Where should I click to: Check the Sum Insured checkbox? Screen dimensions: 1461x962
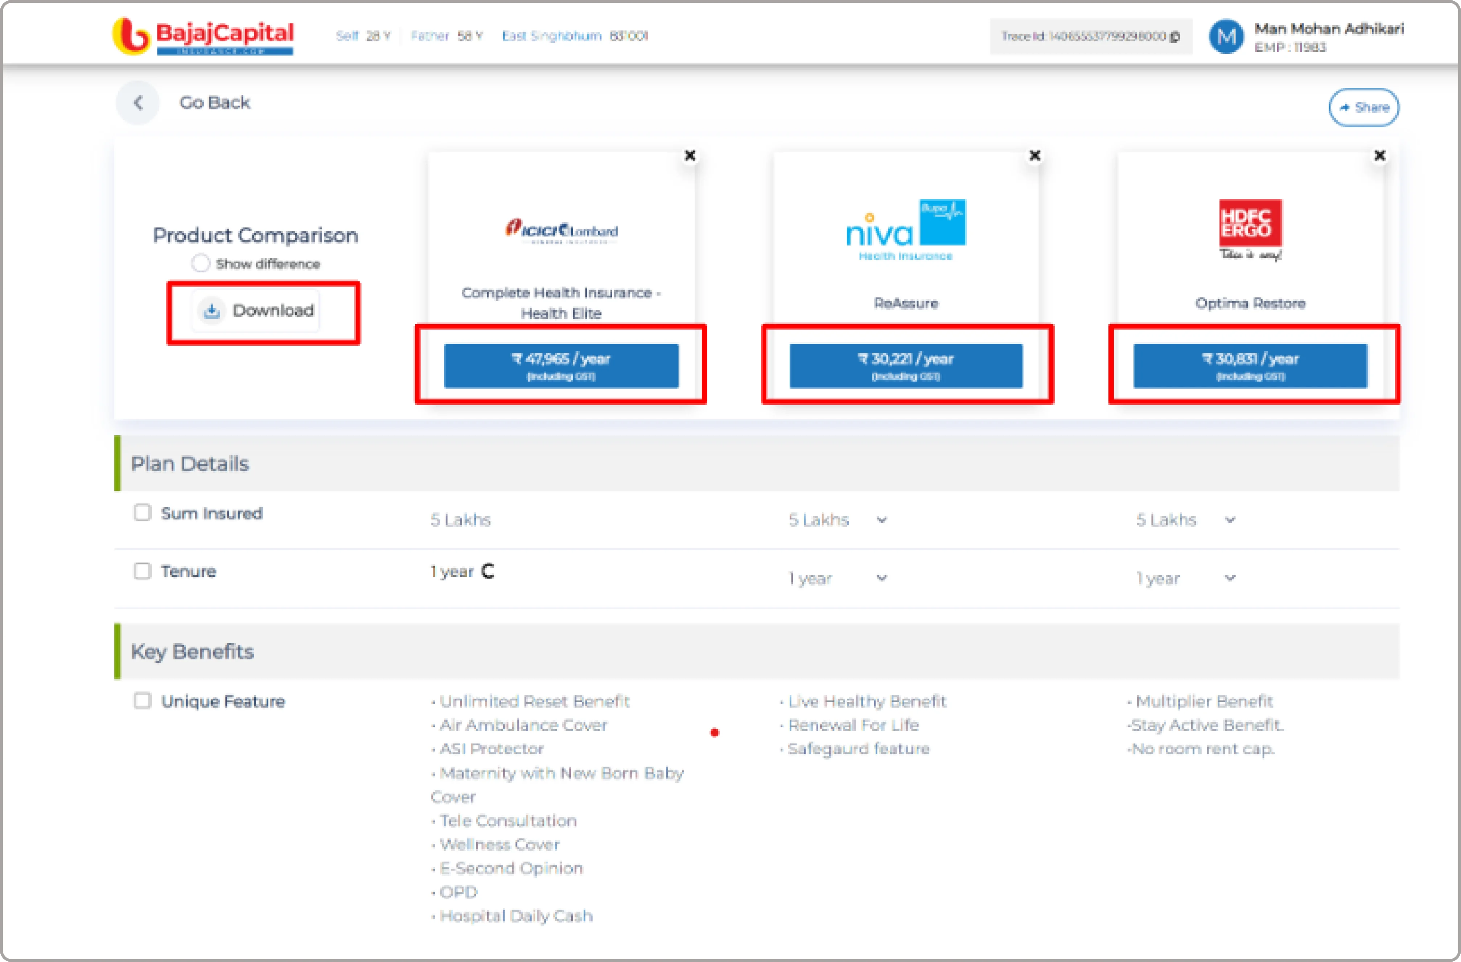click(143, 513)
